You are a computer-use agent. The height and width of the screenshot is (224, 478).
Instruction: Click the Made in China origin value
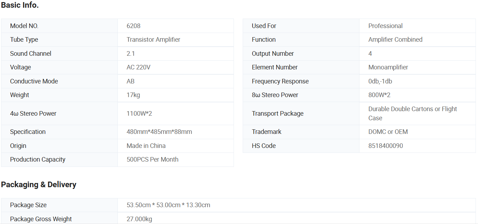[146, 146]
